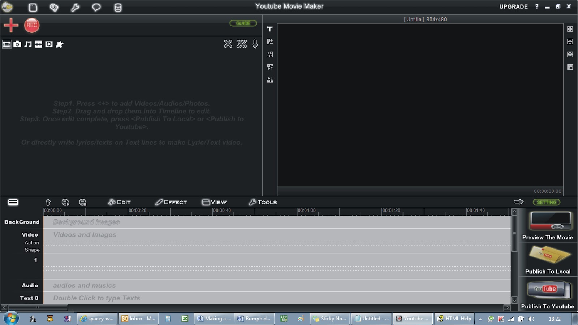Show hidden system tray icons
Image resolution: width=578 pixels, height=325 pixels.
[480, 319]
